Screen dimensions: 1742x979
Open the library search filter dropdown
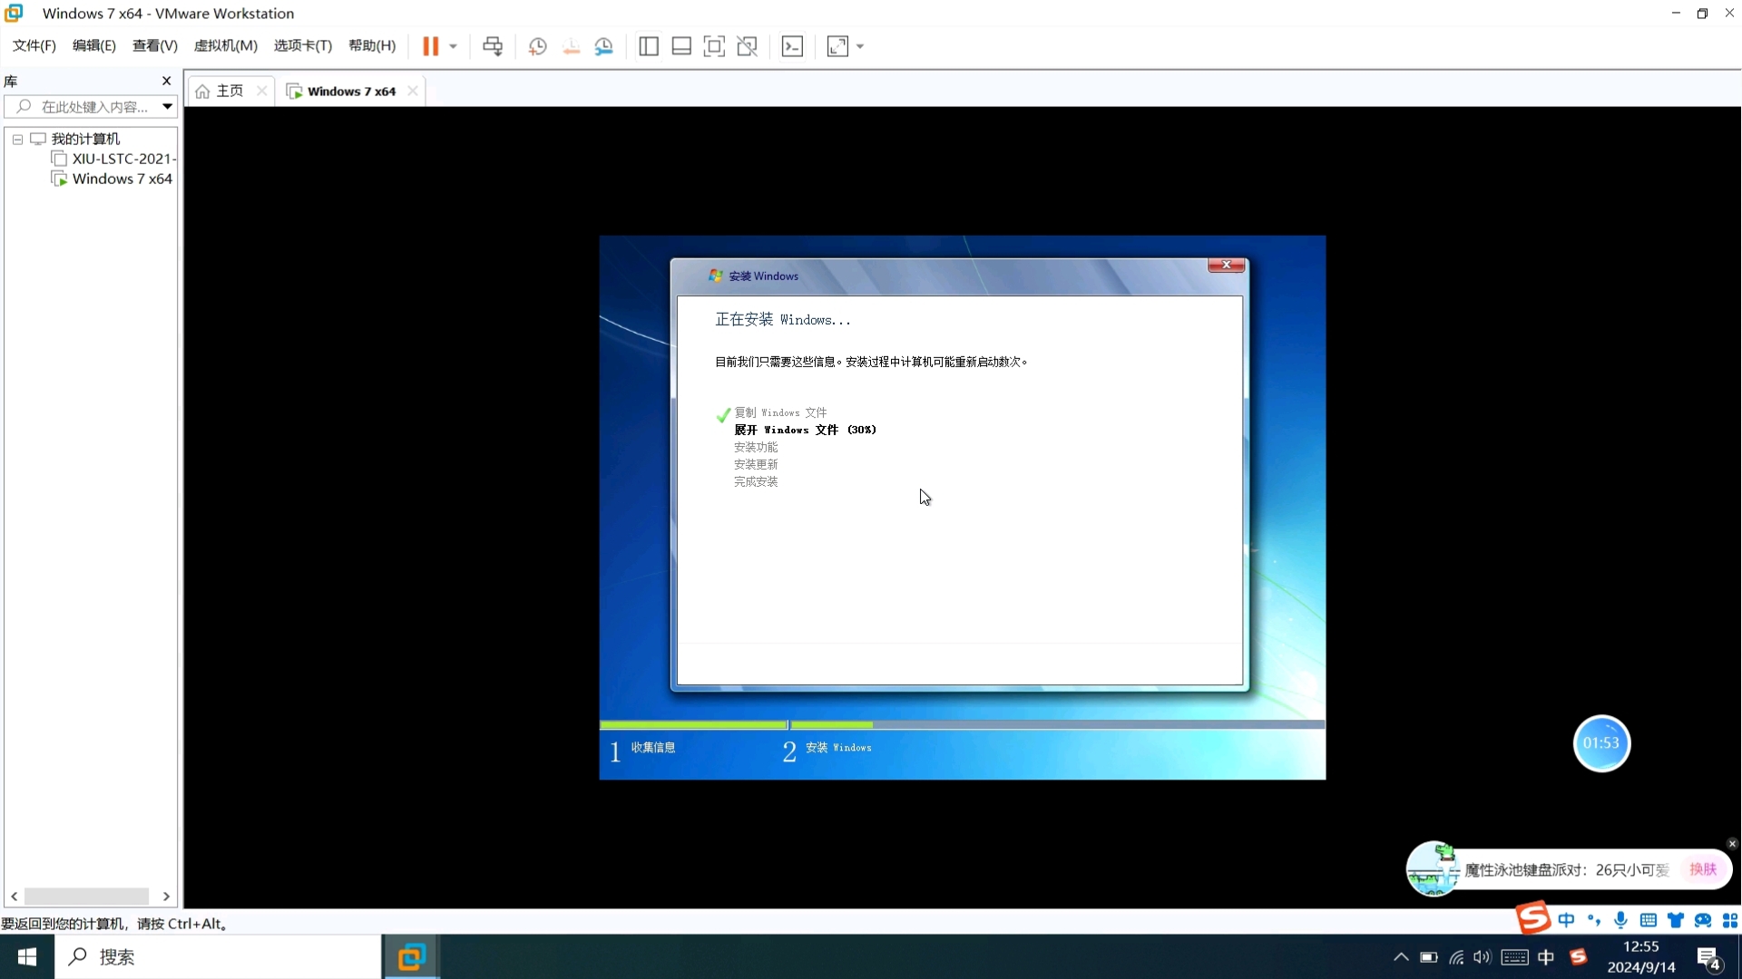pos(168,107)
